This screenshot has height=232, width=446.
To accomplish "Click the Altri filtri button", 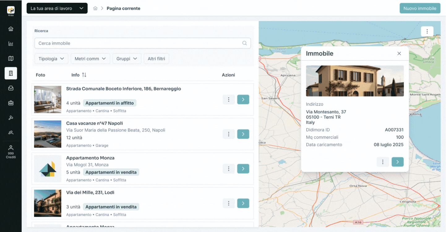I will point(156,59).
